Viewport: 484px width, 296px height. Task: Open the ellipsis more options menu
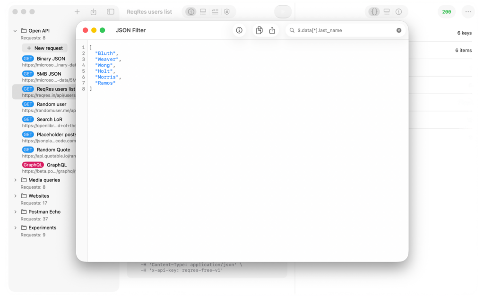pyautogui.click(x=468, y=12)
